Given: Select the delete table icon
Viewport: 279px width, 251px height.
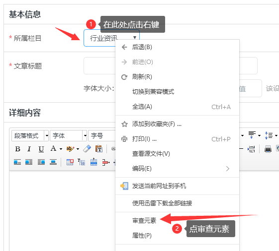Looking at the screenshot, I should (70, 162).
